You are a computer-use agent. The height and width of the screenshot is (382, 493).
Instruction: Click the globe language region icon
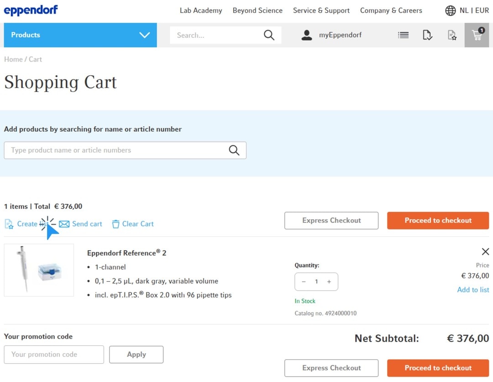[450, 10]
